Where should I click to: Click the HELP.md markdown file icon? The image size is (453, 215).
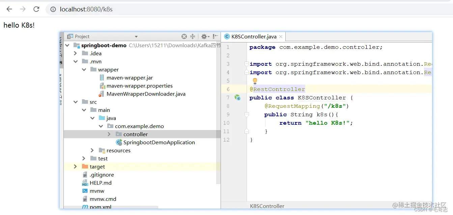pyautogui.click(x=85, y=183)
